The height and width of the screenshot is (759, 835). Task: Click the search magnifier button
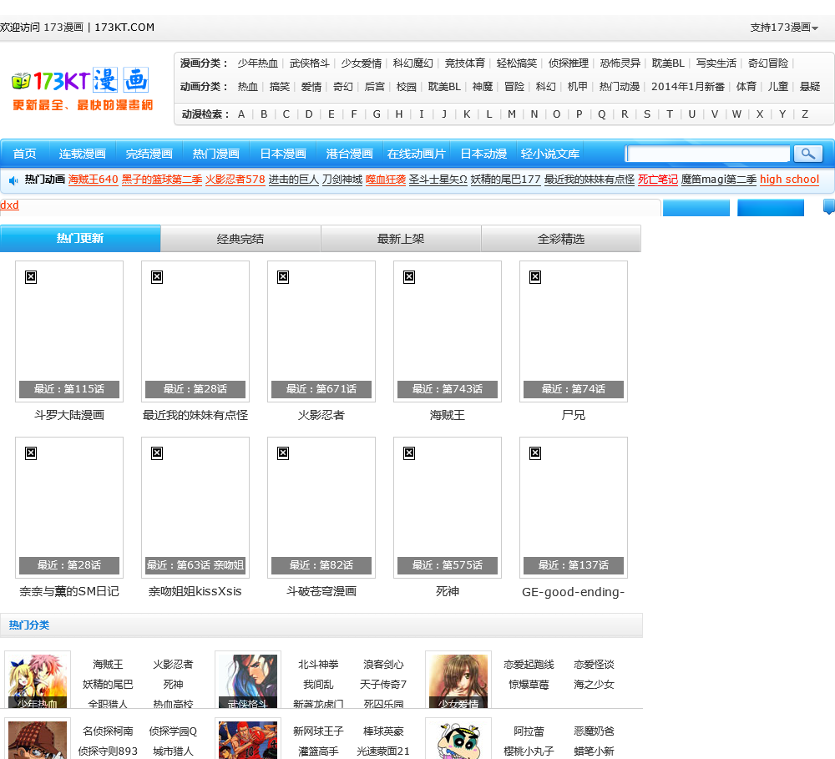(807, 154)
